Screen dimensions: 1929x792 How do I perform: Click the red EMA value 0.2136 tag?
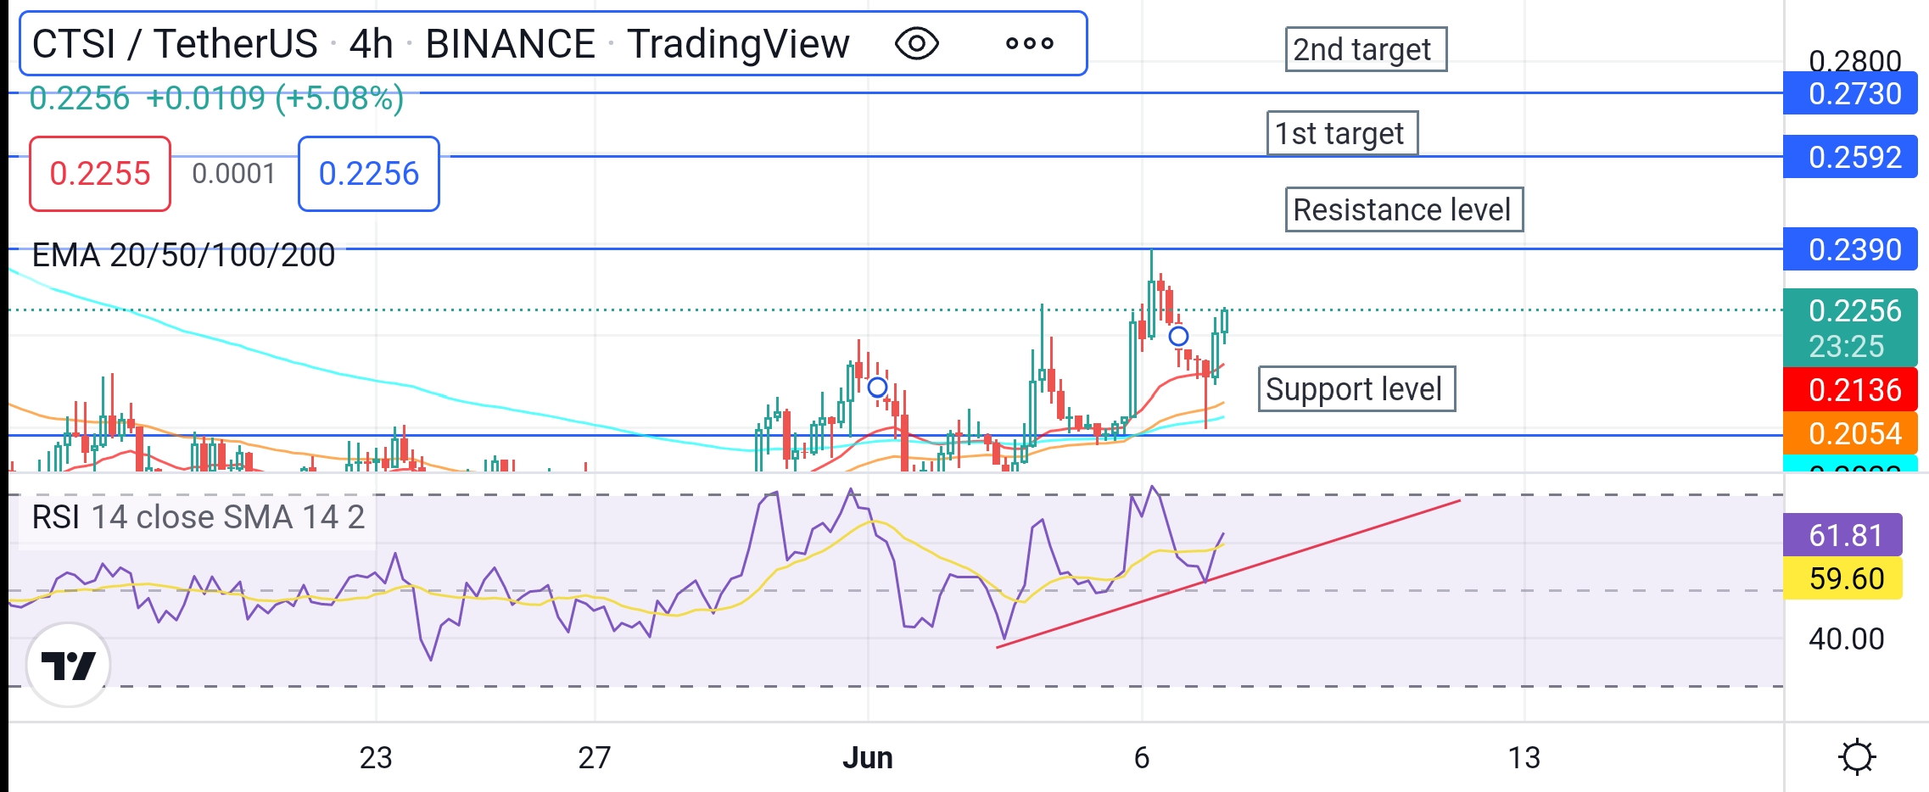click(1850, 390)
